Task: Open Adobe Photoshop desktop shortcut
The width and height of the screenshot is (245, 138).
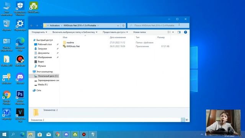Action: coord(20,97)
